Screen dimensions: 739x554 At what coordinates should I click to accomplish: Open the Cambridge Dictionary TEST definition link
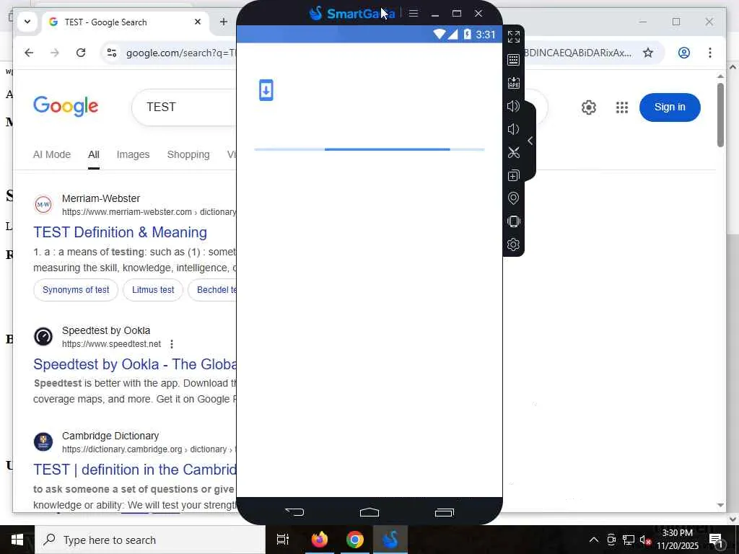coord(135,470)
